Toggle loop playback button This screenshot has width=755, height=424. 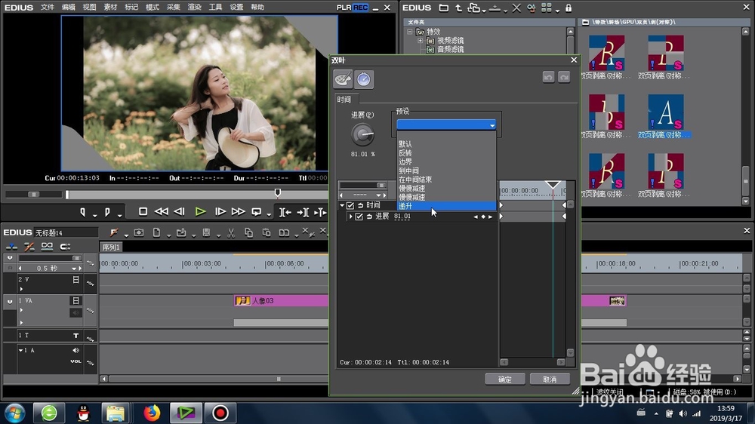pos(257,211)
